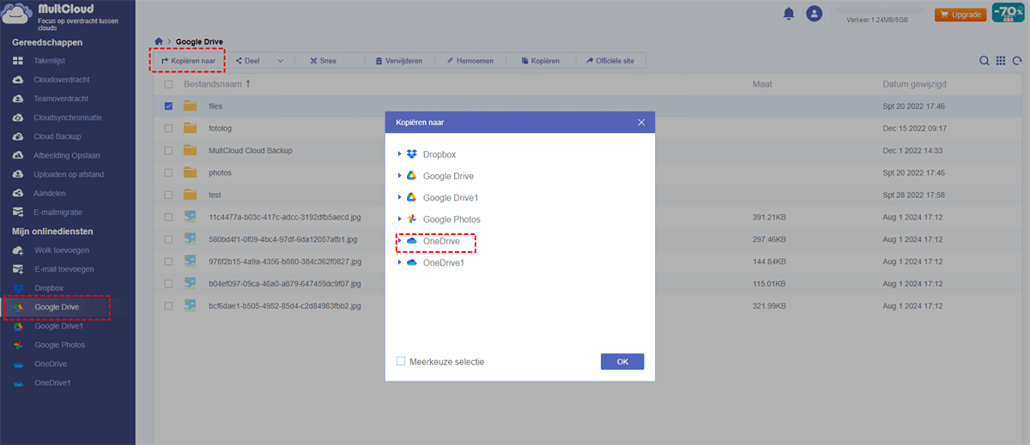Viewport: 1030px width, 445px height.
Task: Expand Dropbox in the dialog tree
Action: (399, 154)
